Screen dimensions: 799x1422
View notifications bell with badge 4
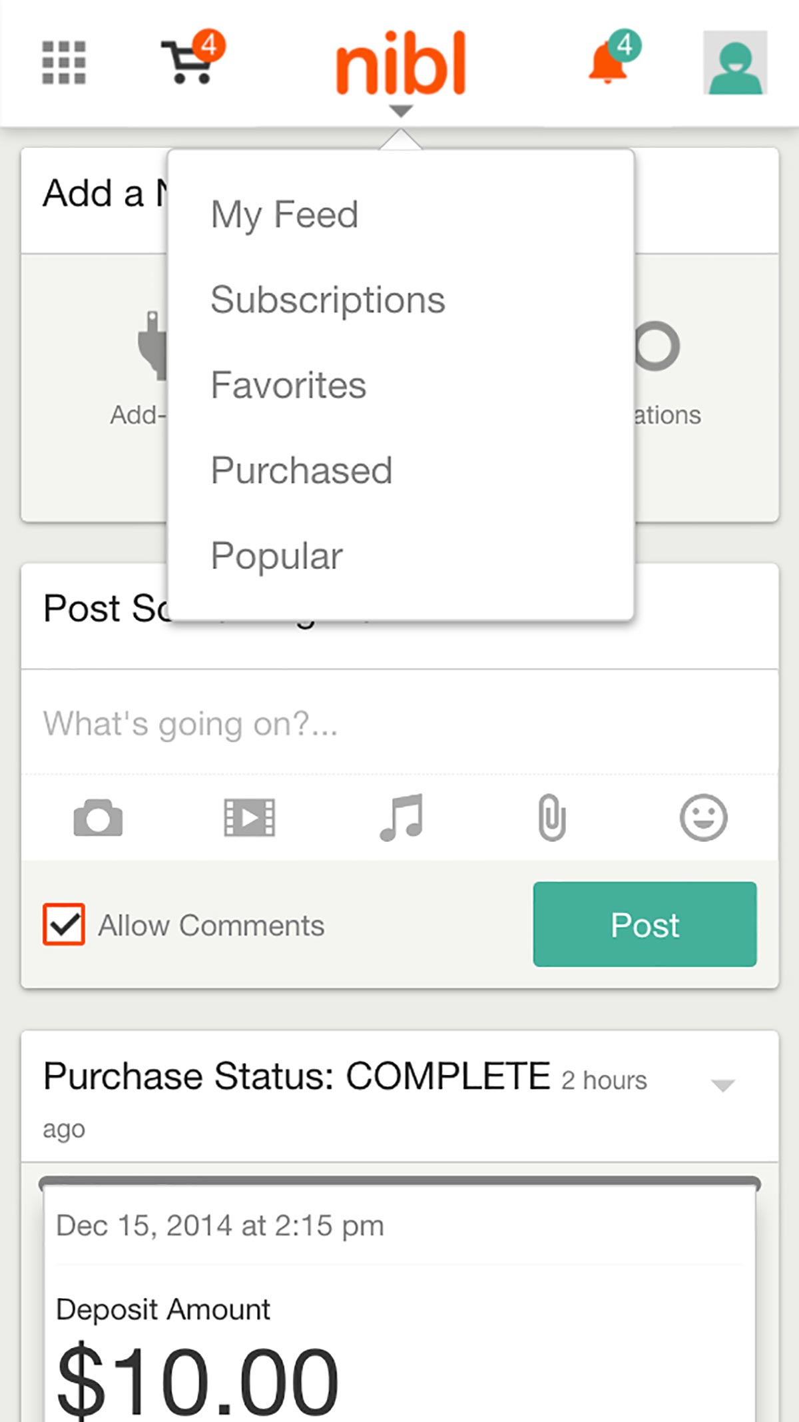(614, 57)
